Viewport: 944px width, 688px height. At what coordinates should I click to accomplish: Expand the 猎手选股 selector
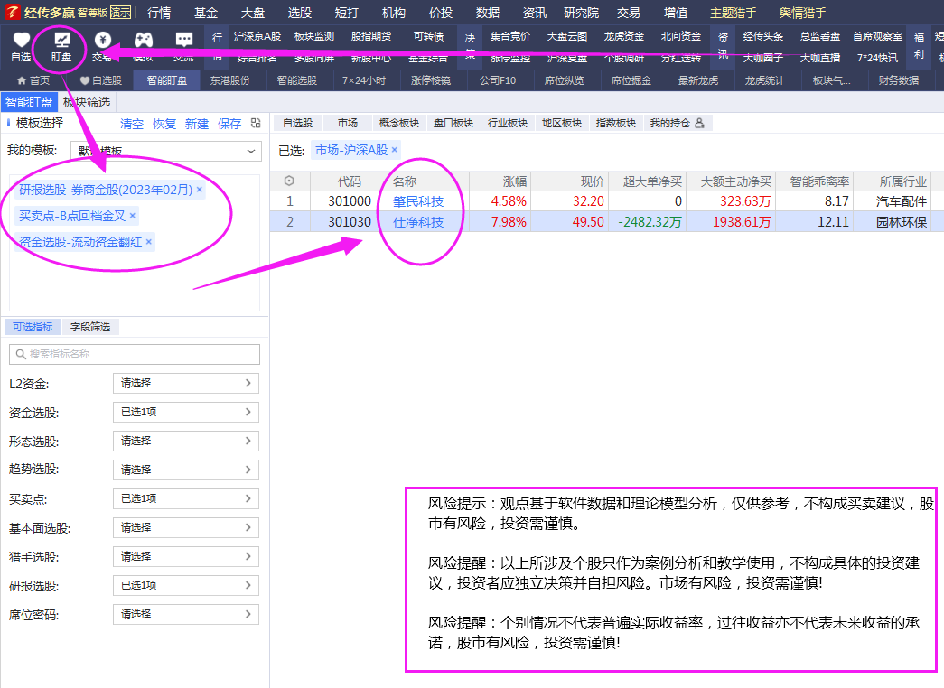tap(186, 557)
